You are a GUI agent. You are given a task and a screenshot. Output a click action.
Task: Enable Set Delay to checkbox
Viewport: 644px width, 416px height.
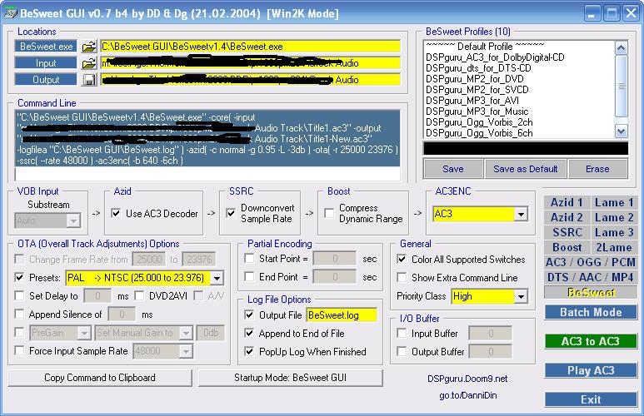pyautogui.click(x=19, y=295)
